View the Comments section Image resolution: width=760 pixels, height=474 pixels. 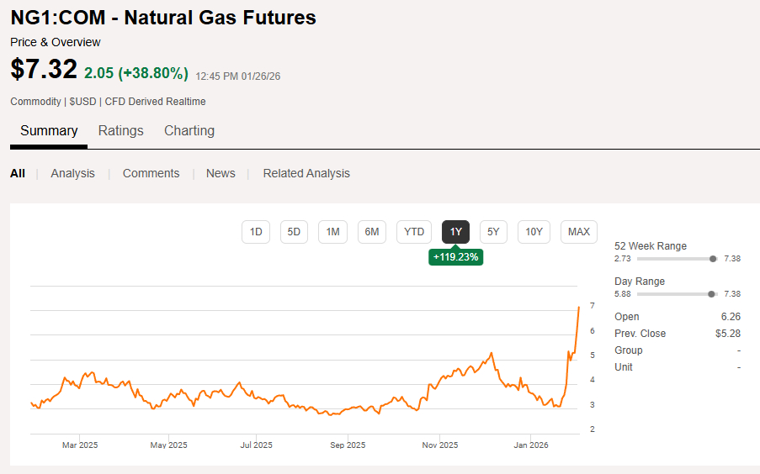coord(151,174)
